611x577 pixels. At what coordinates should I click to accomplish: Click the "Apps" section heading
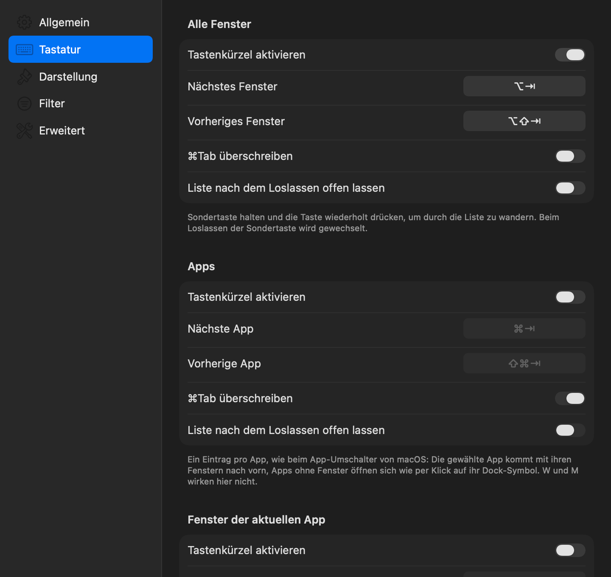coord(201,266)
